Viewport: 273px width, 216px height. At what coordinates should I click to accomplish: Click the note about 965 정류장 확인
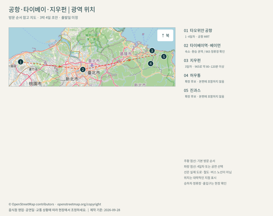tap(205, 52)
